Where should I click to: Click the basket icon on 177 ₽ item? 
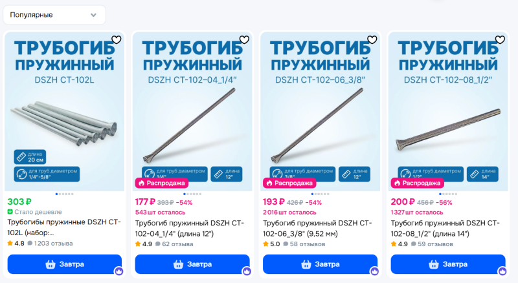(178, 264)
